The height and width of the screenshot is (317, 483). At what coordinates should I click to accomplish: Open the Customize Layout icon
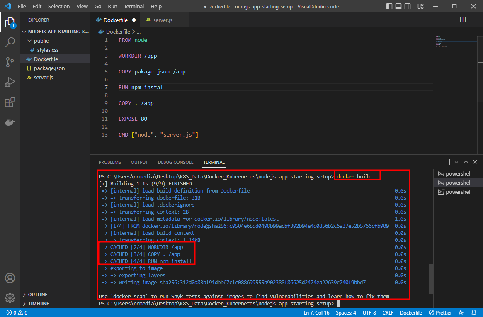(420, 6)
